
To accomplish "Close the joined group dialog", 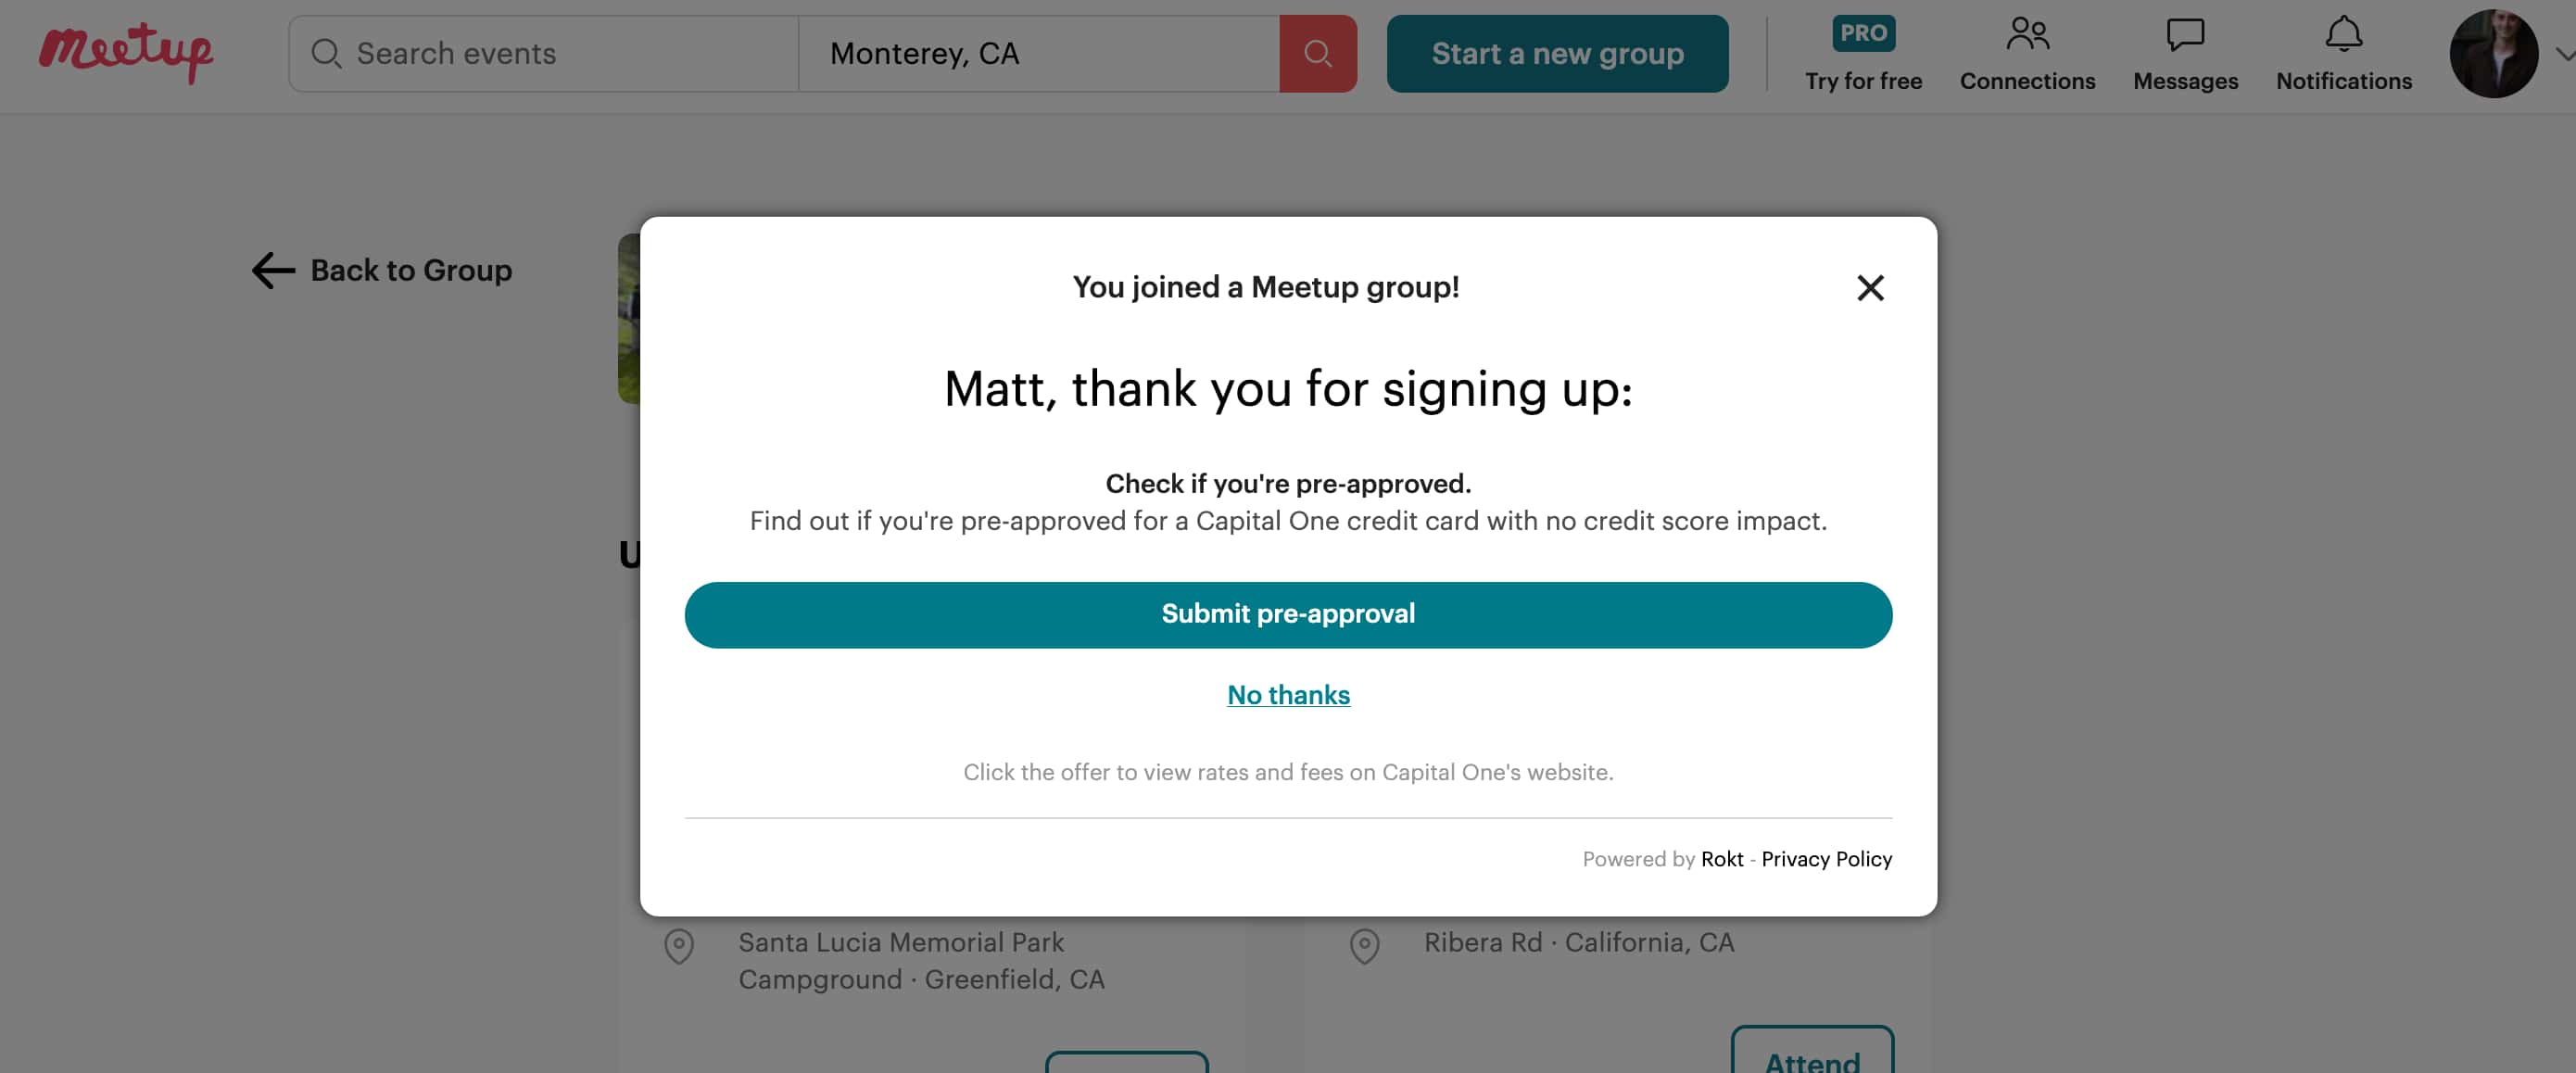I will pyautogui.click(x=1870, y=288).
